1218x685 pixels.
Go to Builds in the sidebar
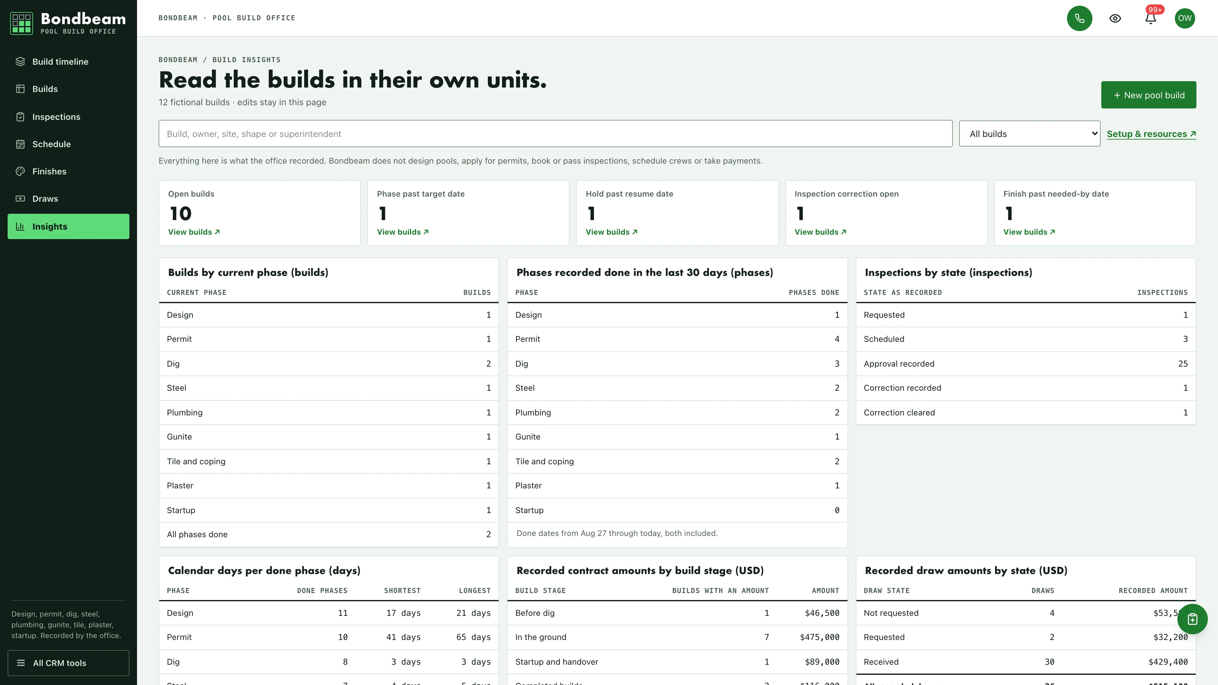tap(68, 89)
